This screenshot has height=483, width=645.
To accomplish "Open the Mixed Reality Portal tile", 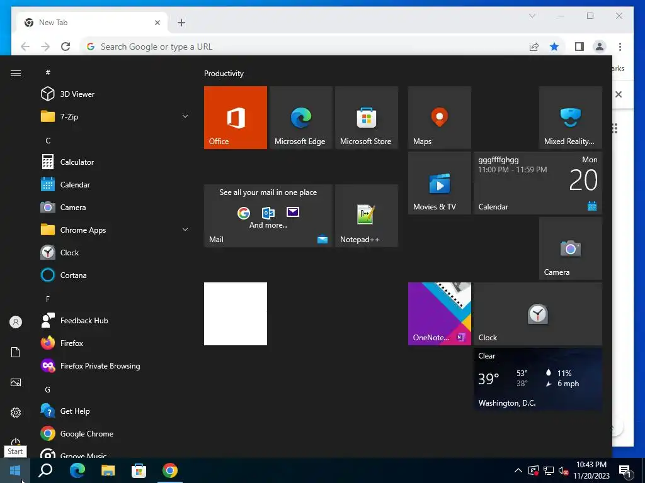I will pyautogui.click(x=571, y=118).
